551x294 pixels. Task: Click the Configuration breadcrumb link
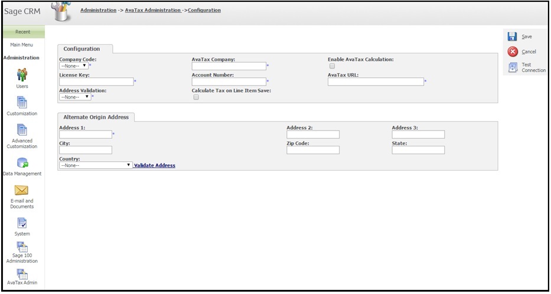204,10
